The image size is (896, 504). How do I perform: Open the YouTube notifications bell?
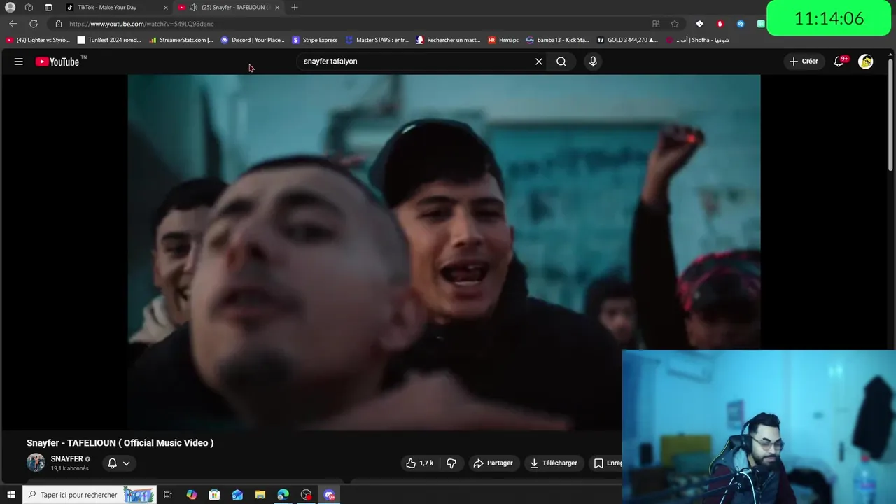[839, 62]
